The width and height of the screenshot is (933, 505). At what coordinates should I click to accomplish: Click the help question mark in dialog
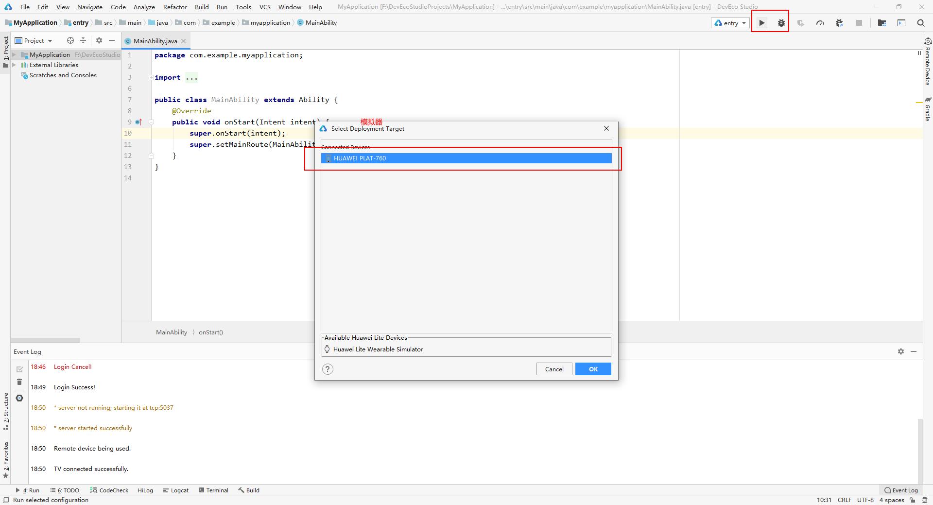[x=328, y=369]
